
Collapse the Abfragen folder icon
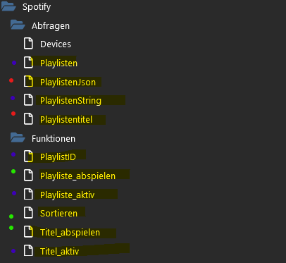click(18, 25)
